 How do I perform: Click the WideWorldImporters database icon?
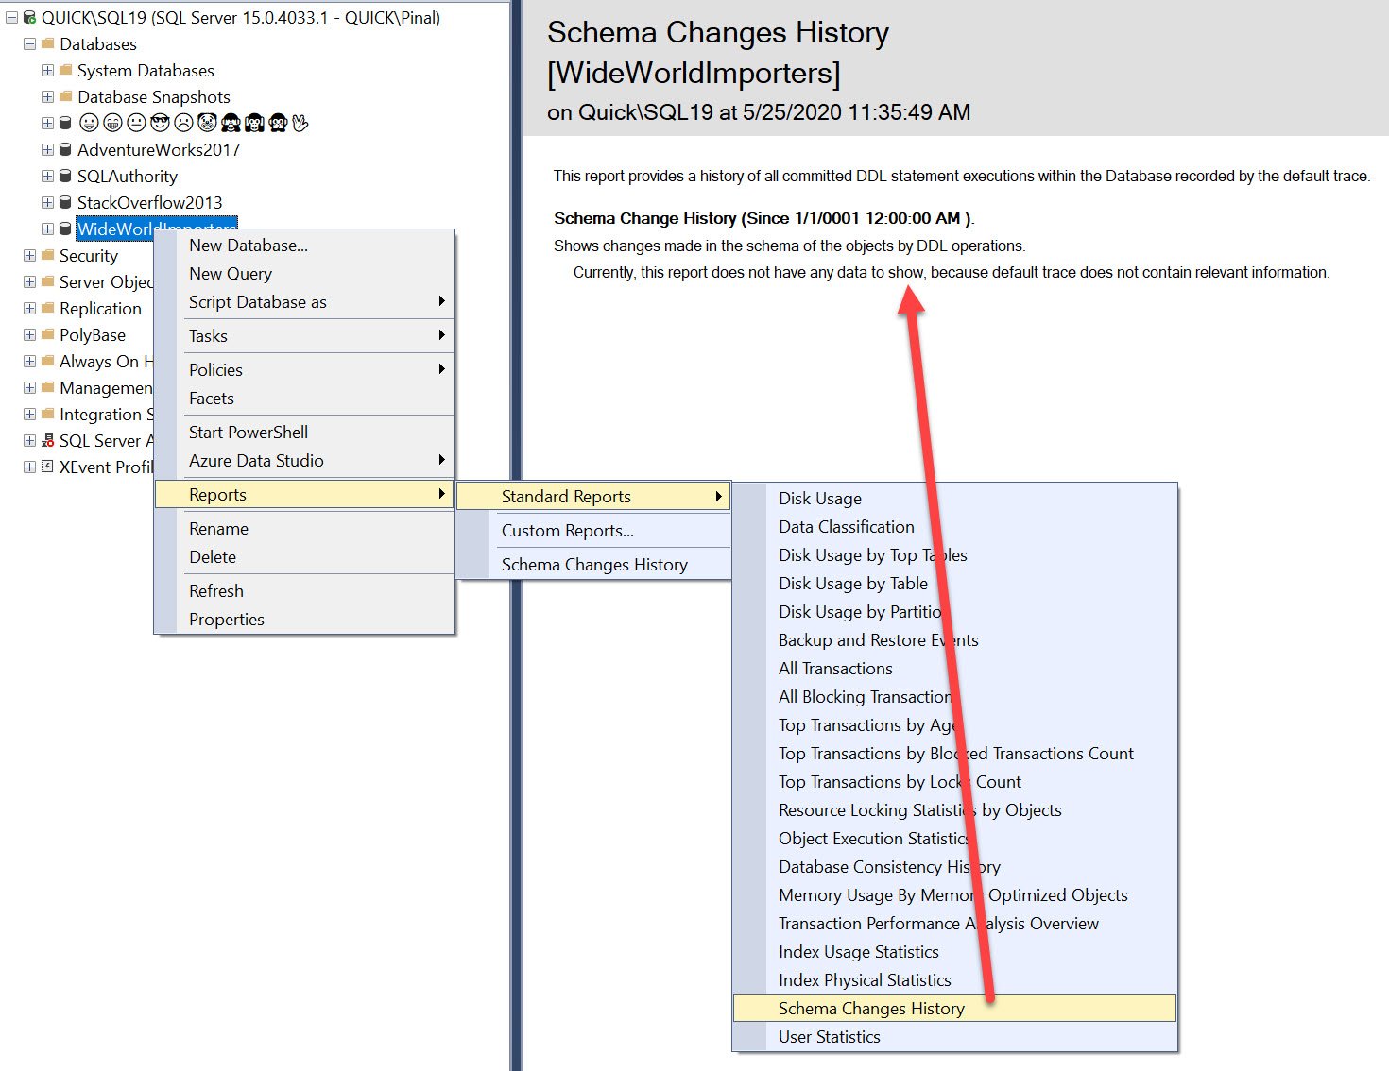click(x=65, y=229)
